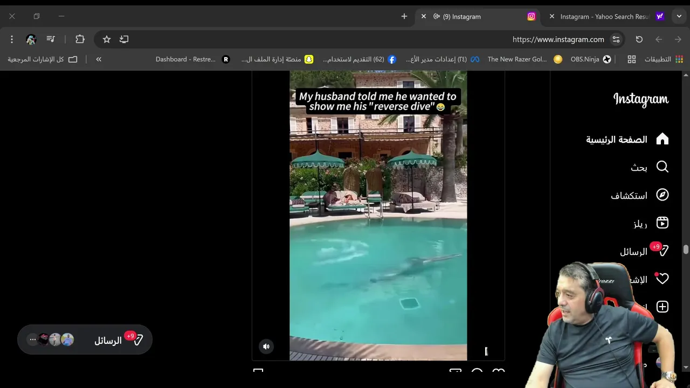This screenshot has width=690, height=388.
Task: Reload the Instagram page
Action: (x=639, y=39)
